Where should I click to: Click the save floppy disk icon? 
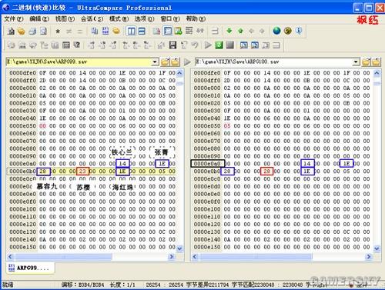(172, 45)
